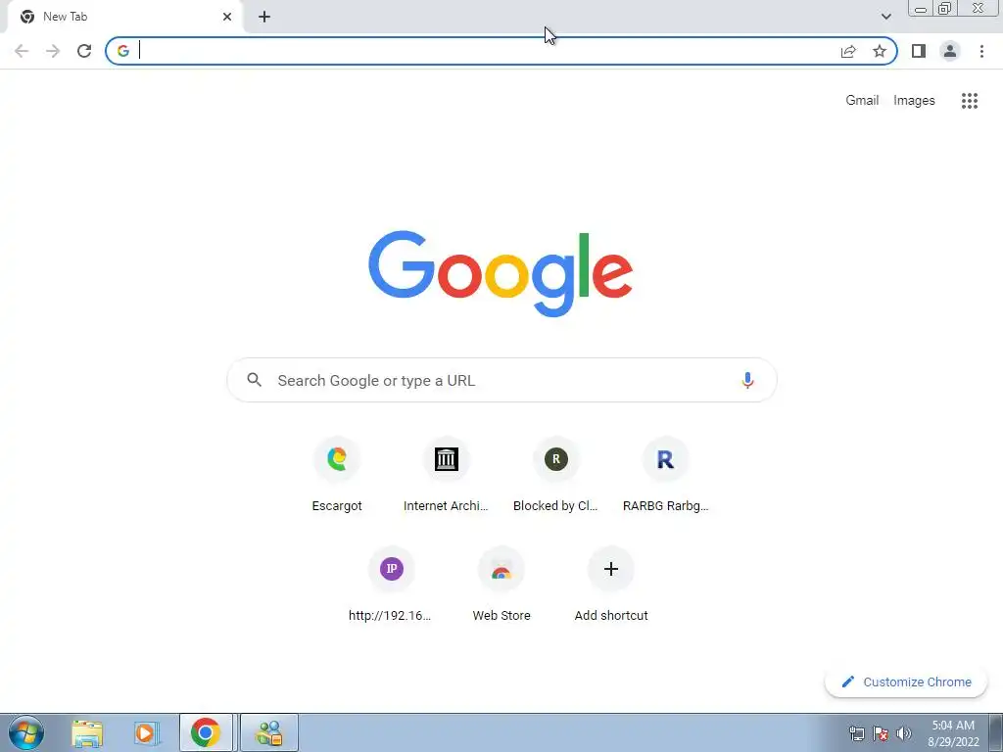Open the network tray icon
This screenshot has height=752, width=1003.
tap(856, 733)
